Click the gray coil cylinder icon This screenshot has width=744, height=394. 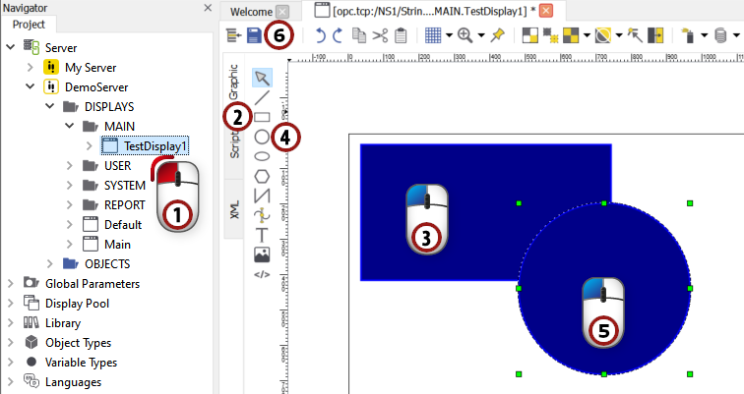pos(720,35)
